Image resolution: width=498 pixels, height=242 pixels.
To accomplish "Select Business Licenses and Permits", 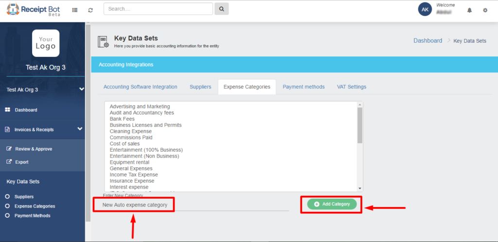I will 145,125.
